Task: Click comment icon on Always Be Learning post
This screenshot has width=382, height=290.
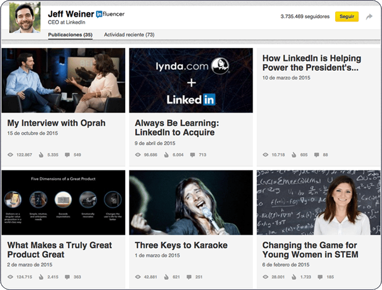Action: click(192, 155)
